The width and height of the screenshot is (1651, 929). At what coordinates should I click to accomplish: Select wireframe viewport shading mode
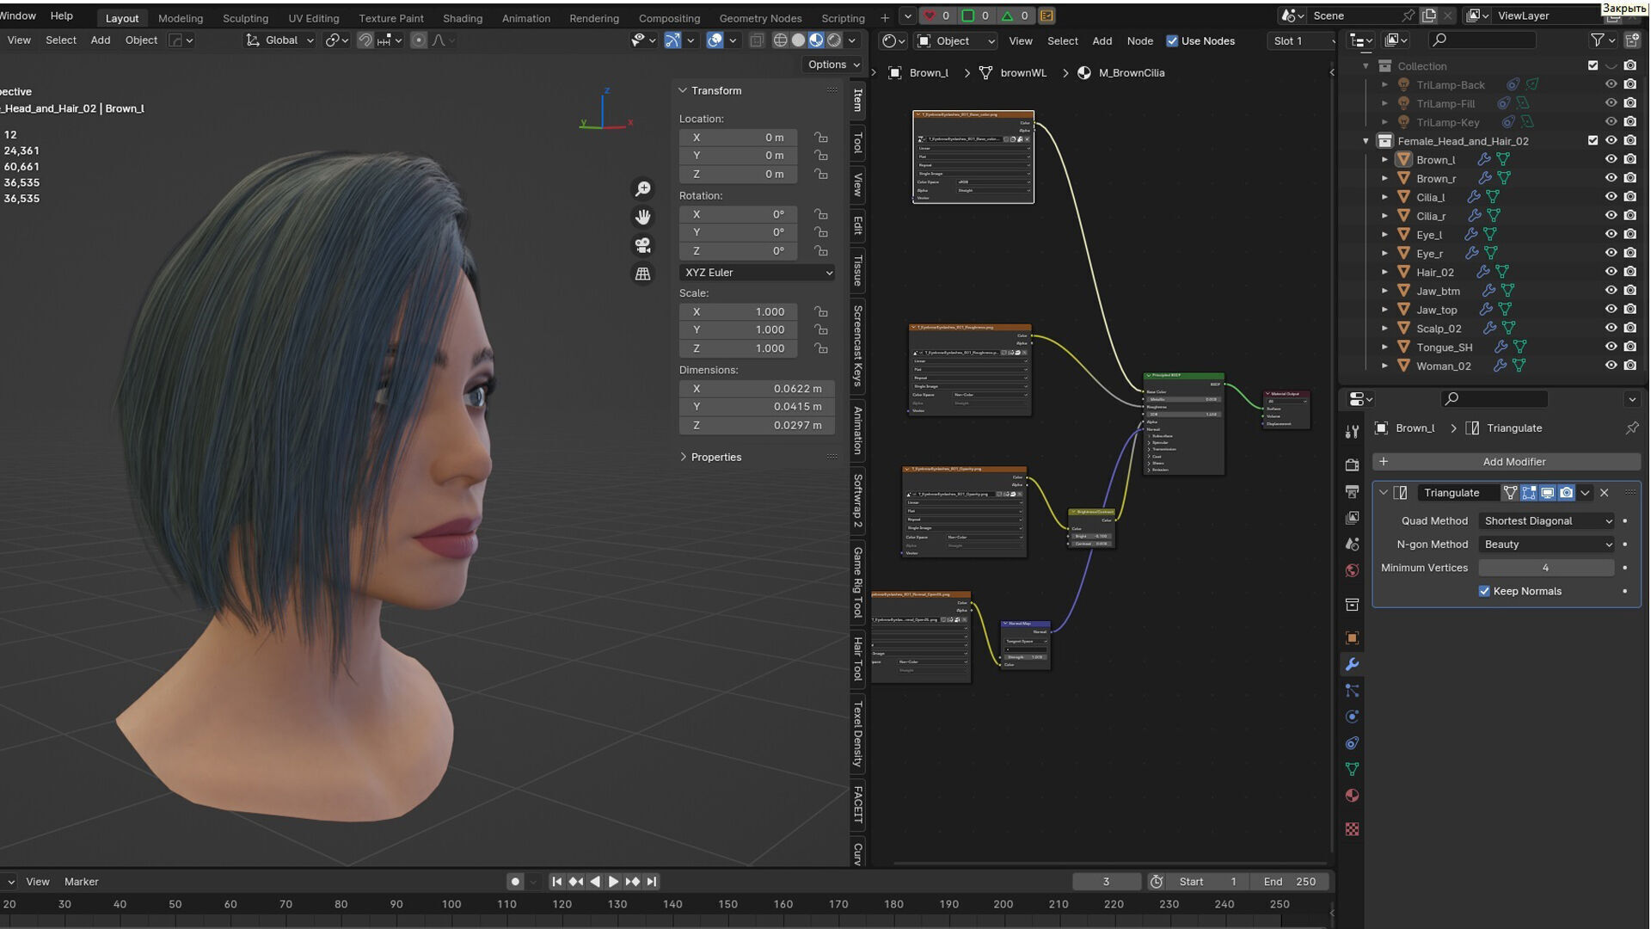780,40
